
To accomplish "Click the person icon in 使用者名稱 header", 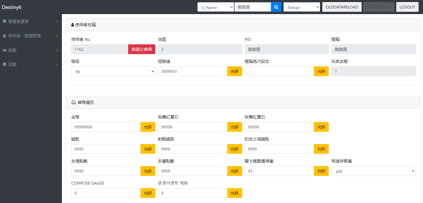I will click(x=73, y=25).
